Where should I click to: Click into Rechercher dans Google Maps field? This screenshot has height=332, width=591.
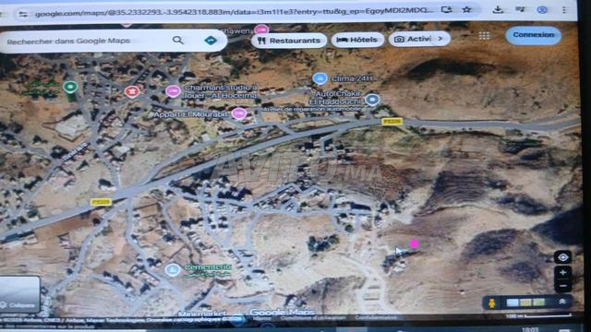pyautogui.click(x=87, y=41)
